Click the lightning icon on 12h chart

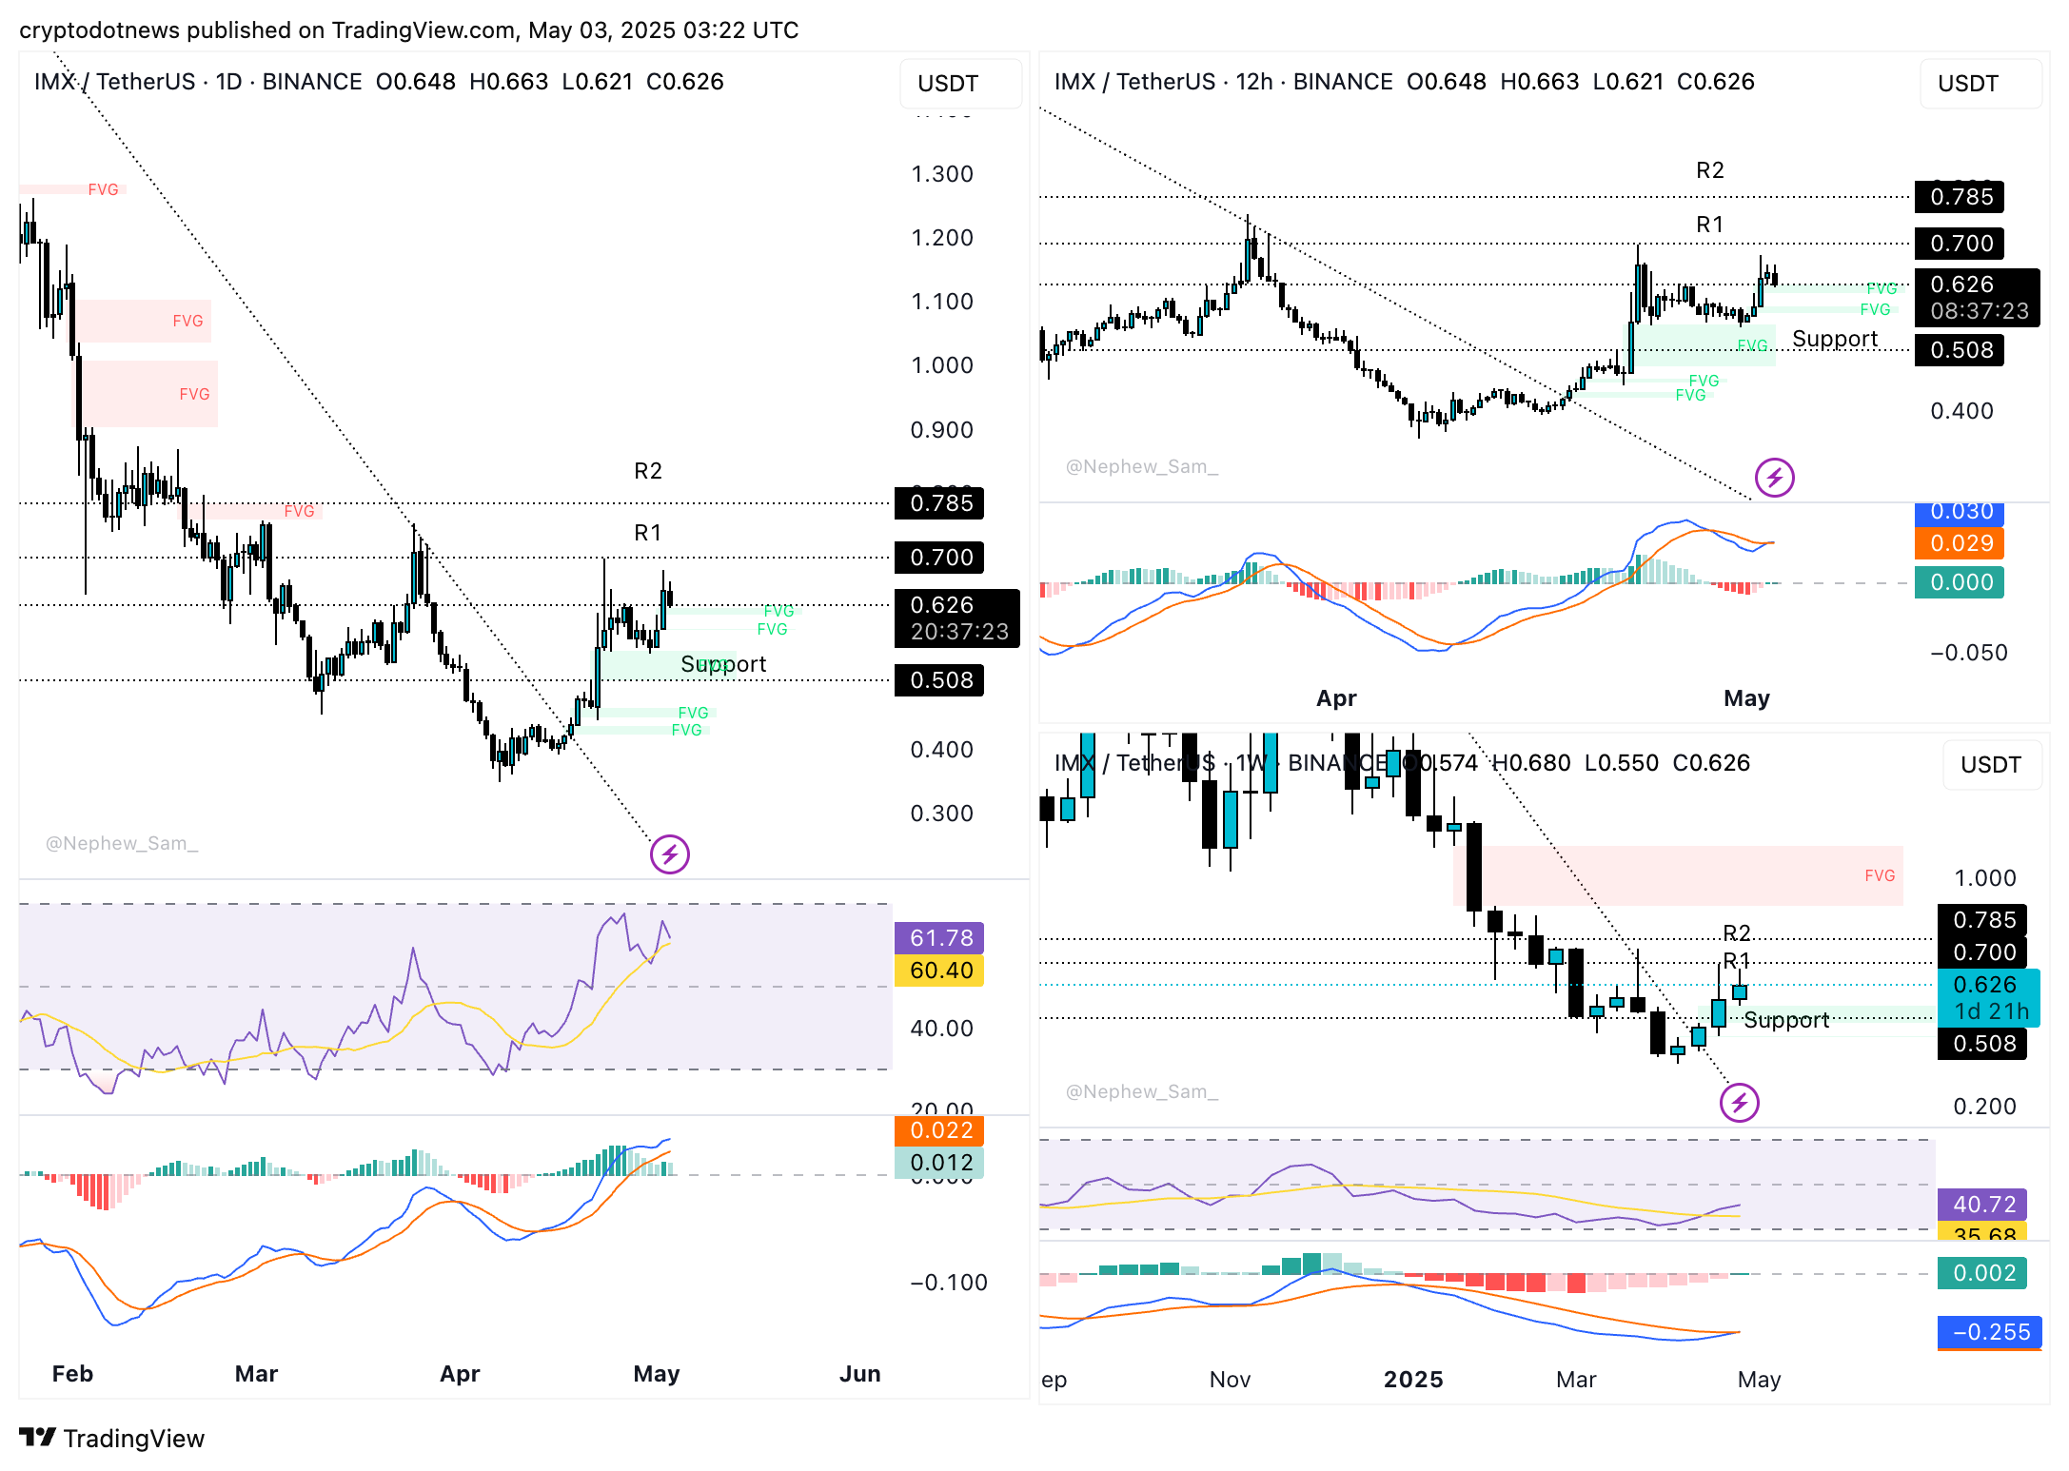[x=1774, y=477]
